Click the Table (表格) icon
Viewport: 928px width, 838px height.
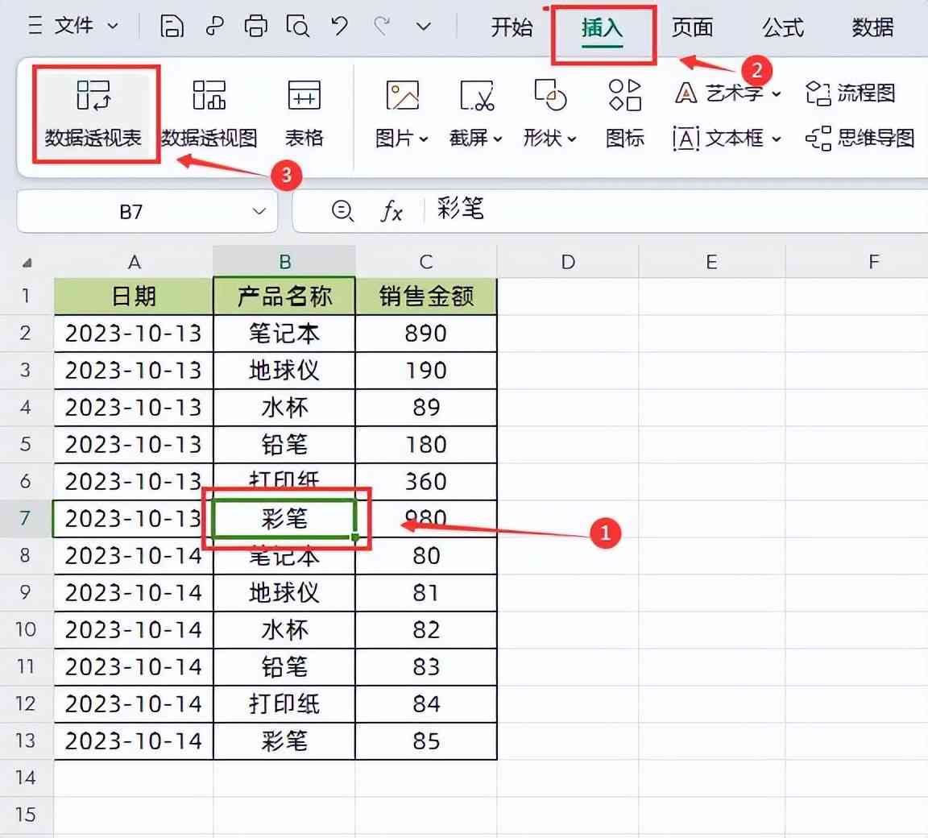[x=304, y=97]
